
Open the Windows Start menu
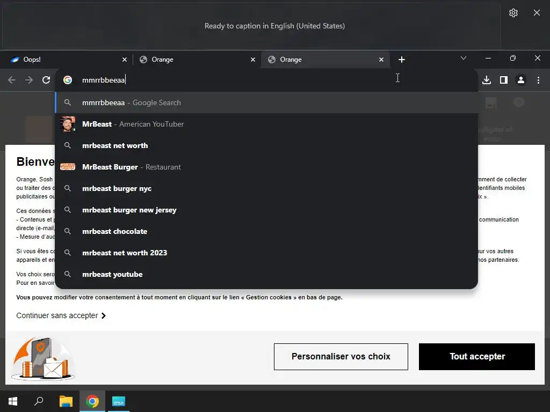(x=13, y=401)
